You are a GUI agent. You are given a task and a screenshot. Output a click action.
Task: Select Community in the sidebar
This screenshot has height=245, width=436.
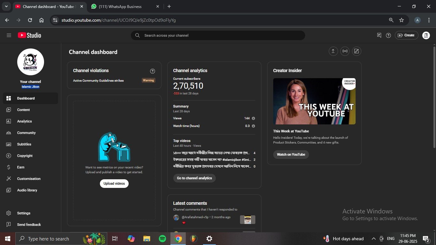pyautogui.click(x=30, y=133)
